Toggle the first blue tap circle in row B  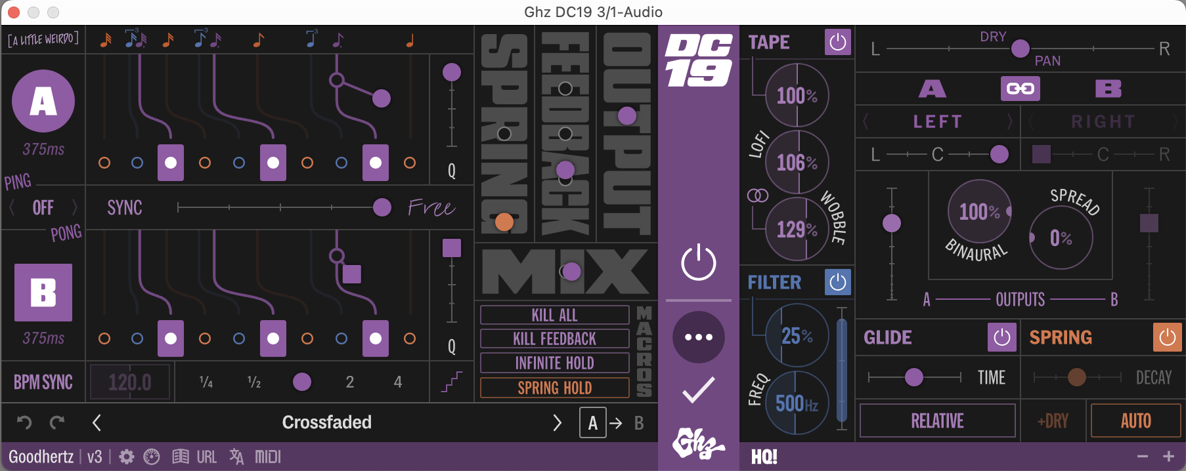coord(137,338)
